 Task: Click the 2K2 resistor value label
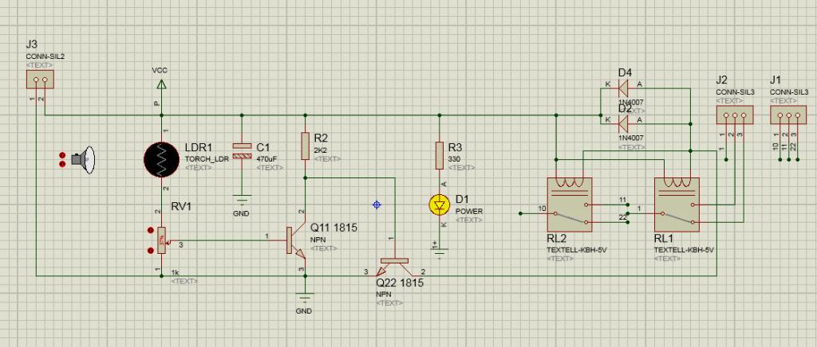pyautogui.click(x=319, y=150)
